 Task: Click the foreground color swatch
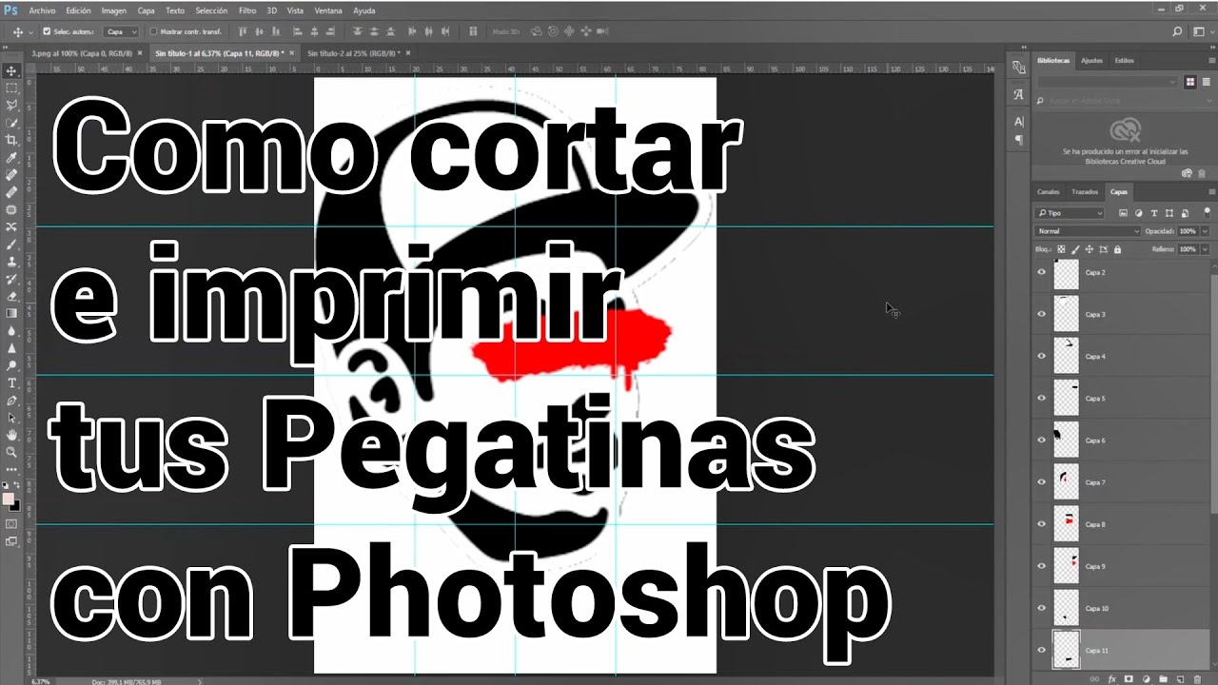(9, 498)
